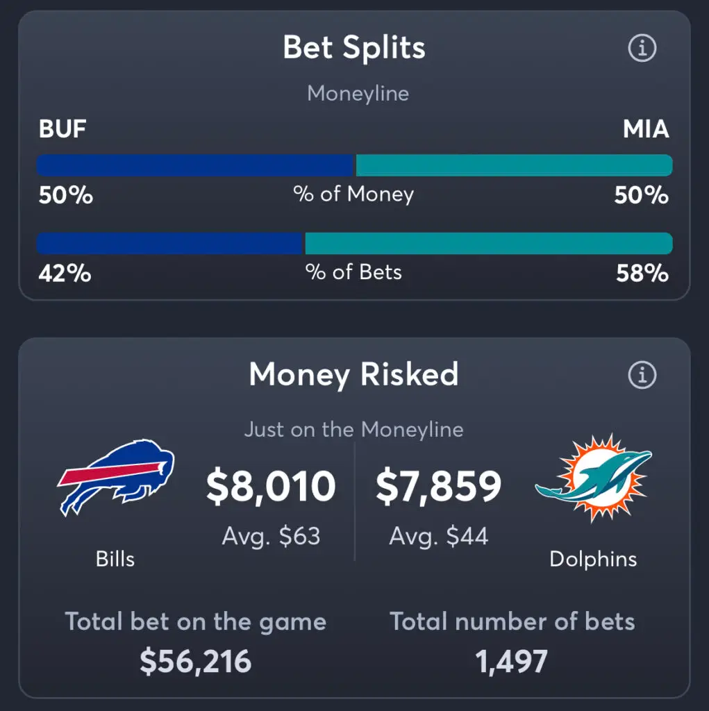The image size is (709, 711).
Task: Click the MIA portion of the money bar
Action: pyautogui.click(x=514, y=165)
